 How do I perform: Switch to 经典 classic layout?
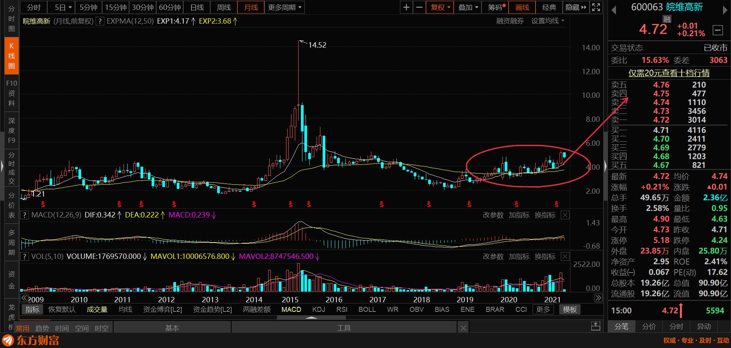coord(549,7)
